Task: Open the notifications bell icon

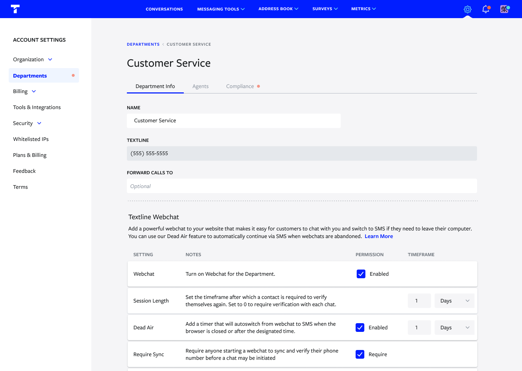Action: coord(486,9)
